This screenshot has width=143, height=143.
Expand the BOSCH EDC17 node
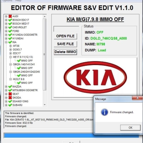click(x=6, y=20)
